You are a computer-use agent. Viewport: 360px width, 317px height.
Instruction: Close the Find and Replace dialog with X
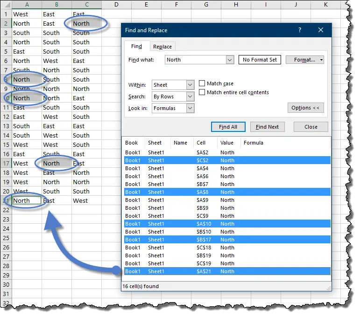click(321, 30)
